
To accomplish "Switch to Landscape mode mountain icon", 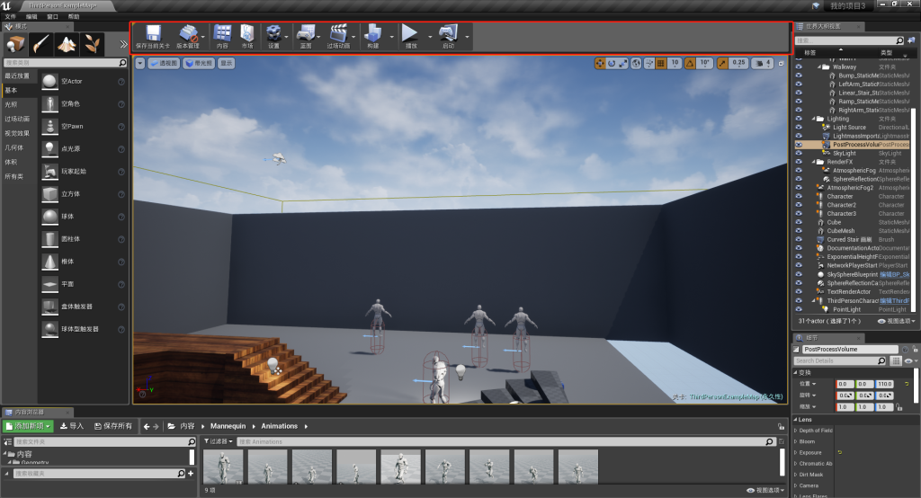I will pos(67,44).
